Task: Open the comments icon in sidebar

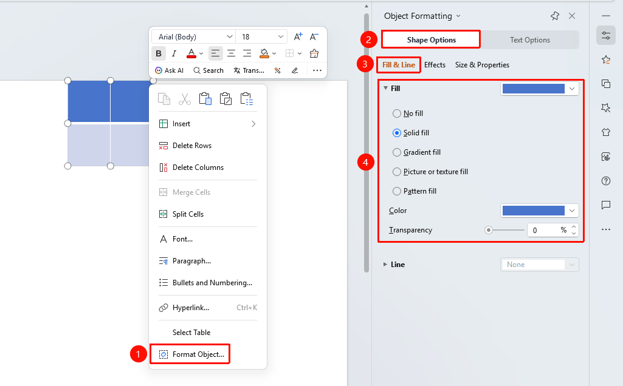Action: point(606,205)
